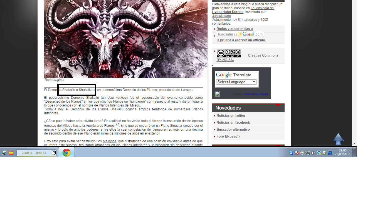380x213 pixels.
Task: Open Creative Commons license text link
Action: [x=263, y=55]
